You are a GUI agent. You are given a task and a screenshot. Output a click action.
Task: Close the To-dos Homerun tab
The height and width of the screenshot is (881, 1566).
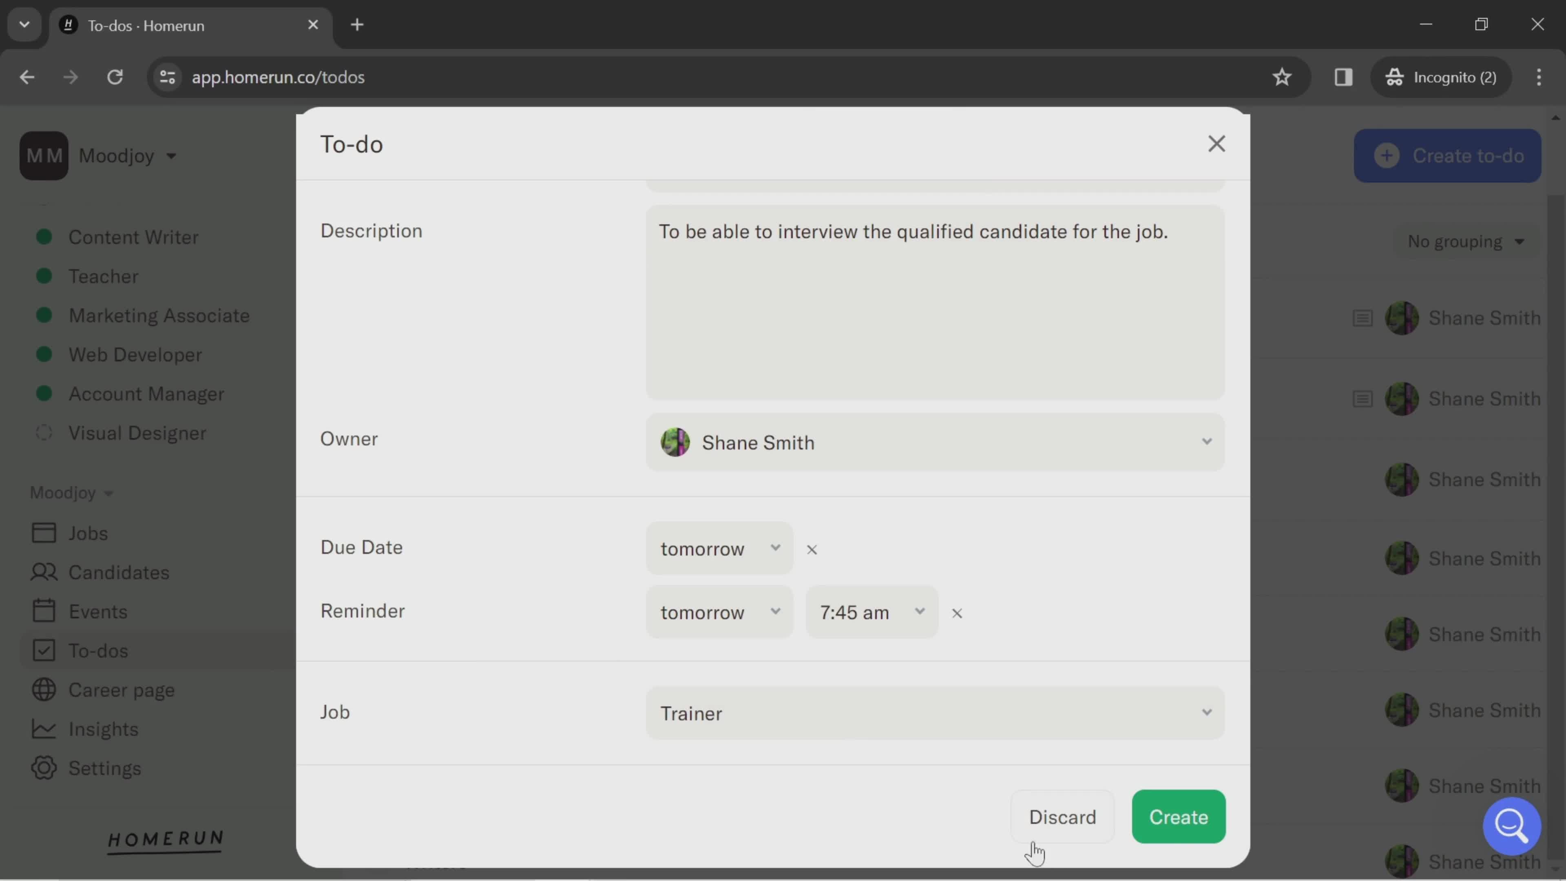(313, 25)
